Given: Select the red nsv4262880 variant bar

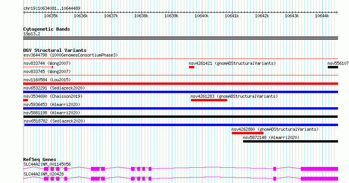Looking at the screenshot, I should (247, 133).
